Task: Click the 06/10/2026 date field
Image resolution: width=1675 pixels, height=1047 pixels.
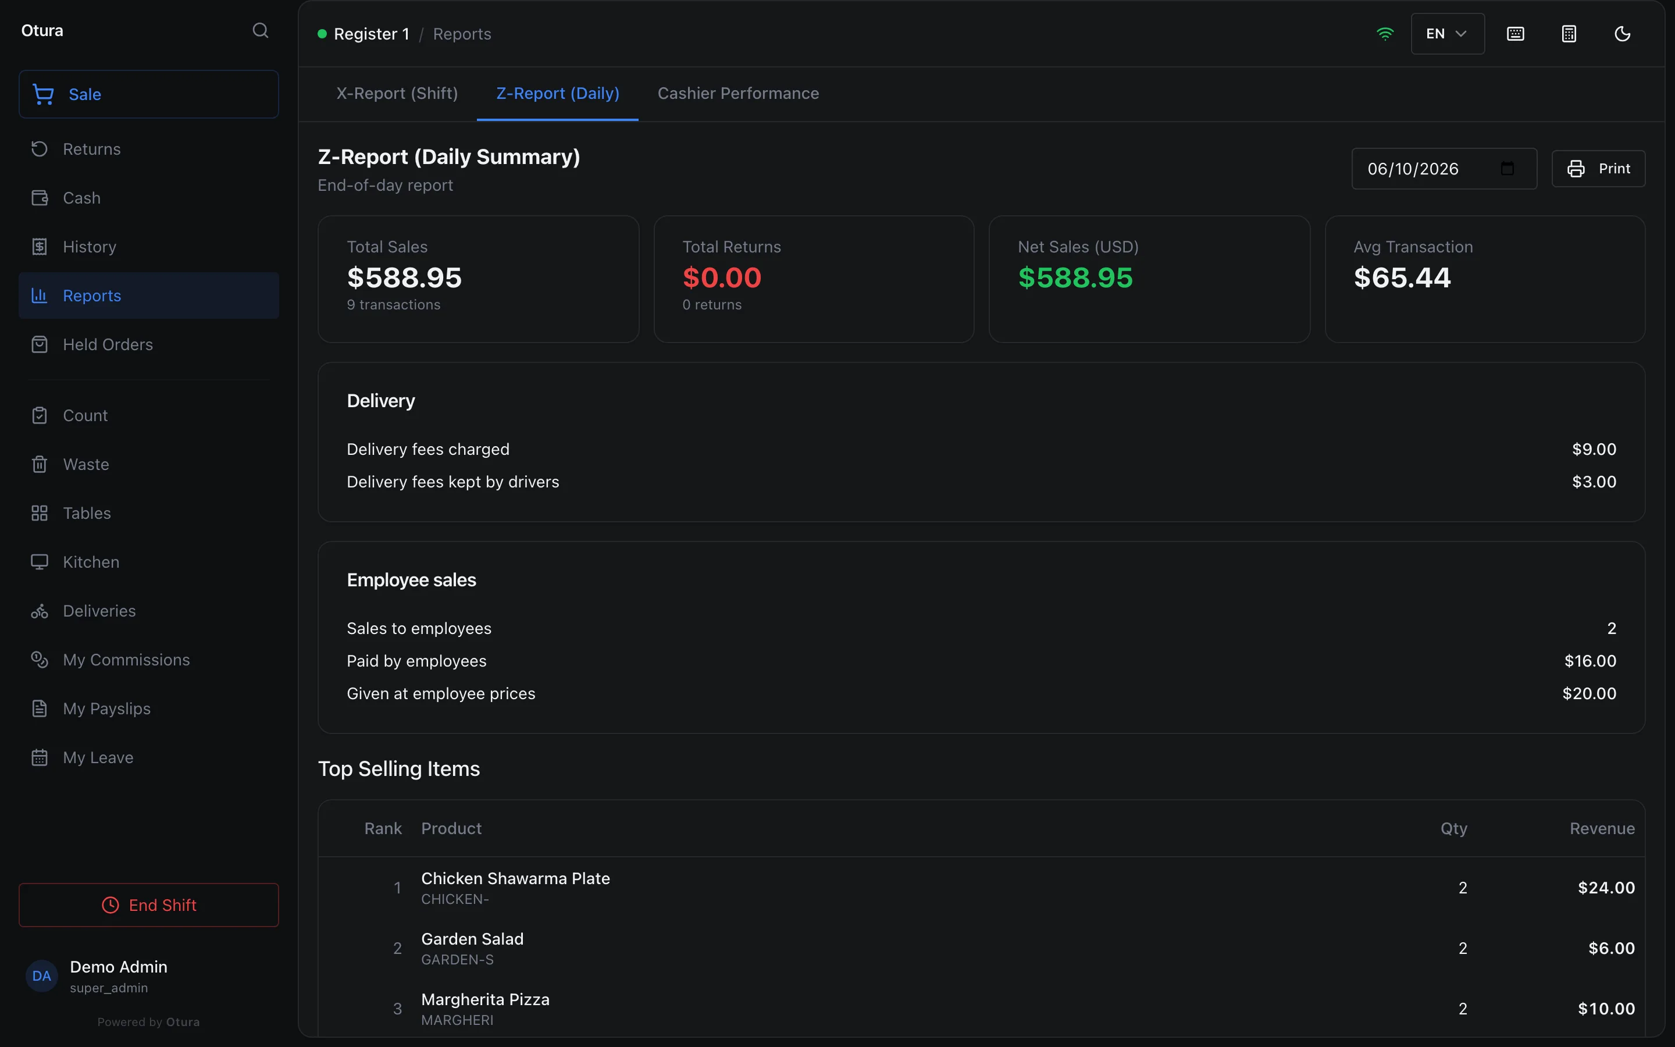Action: coord(1444,168)
